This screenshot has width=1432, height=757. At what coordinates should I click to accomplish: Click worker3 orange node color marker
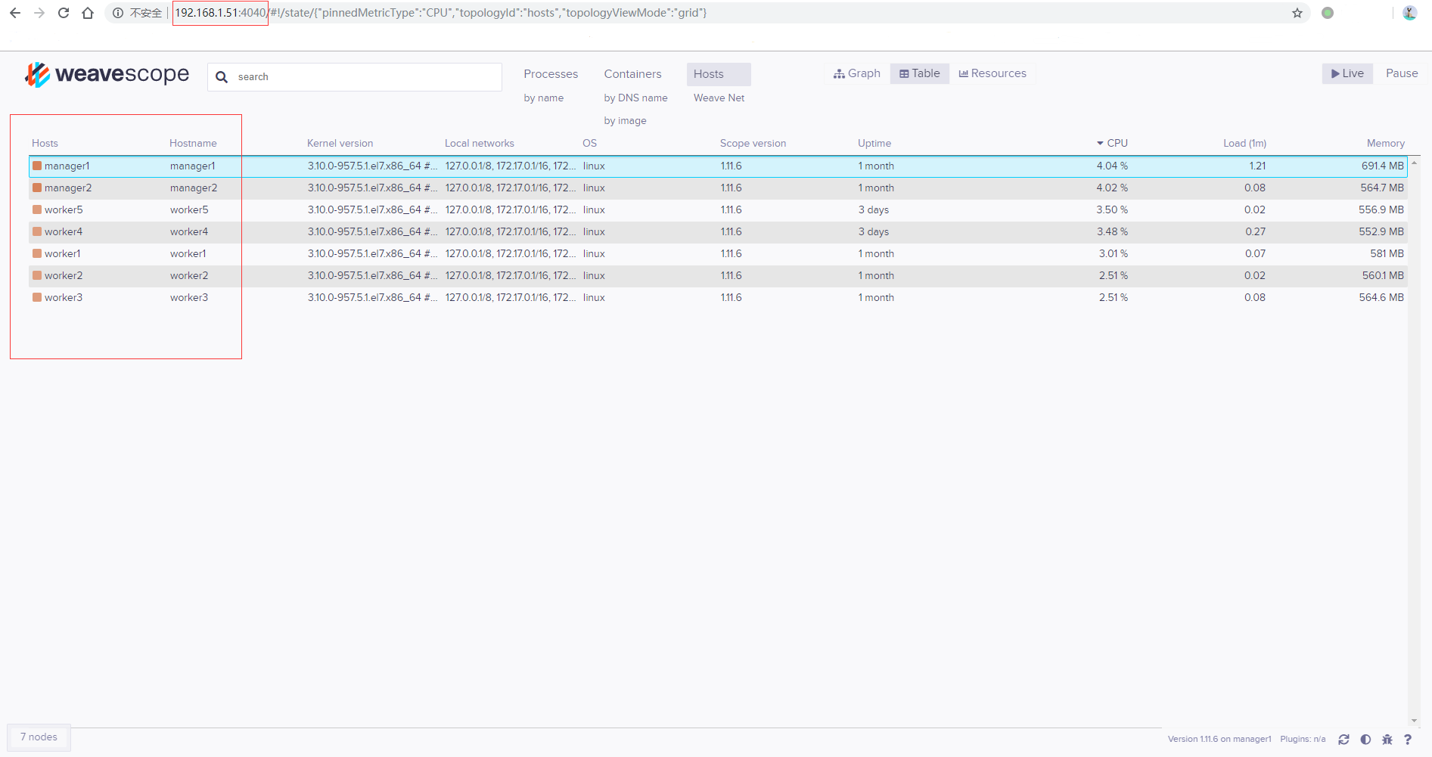tap(37, 298)
